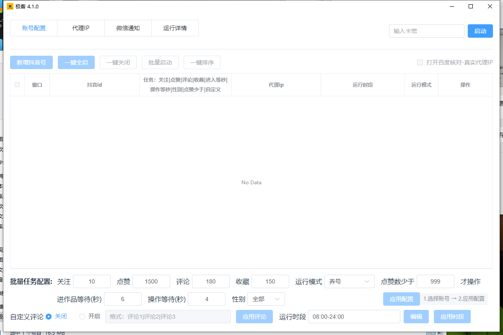Switch to the 代理IP tab
The width and height of the screenshot is (503, 335).
[x=81, y=28]
